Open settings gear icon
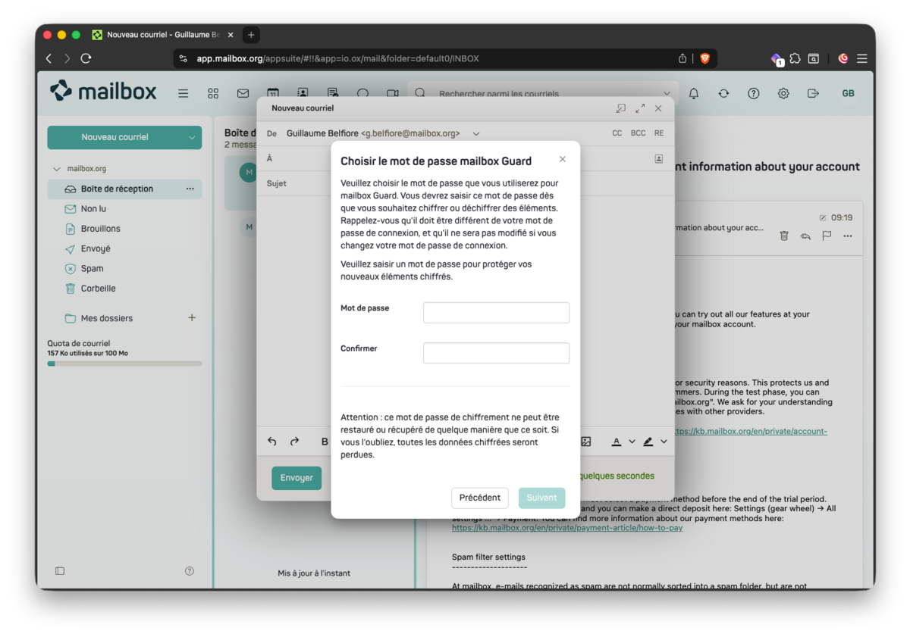The height and width of the screenshot is (637, 910). tap(783, 93)
